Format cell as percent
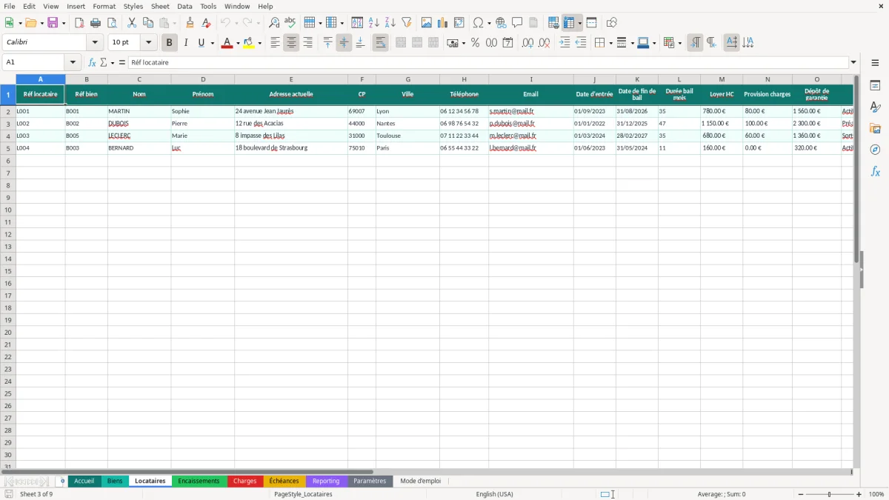889x500 pixels. (475, 43)
